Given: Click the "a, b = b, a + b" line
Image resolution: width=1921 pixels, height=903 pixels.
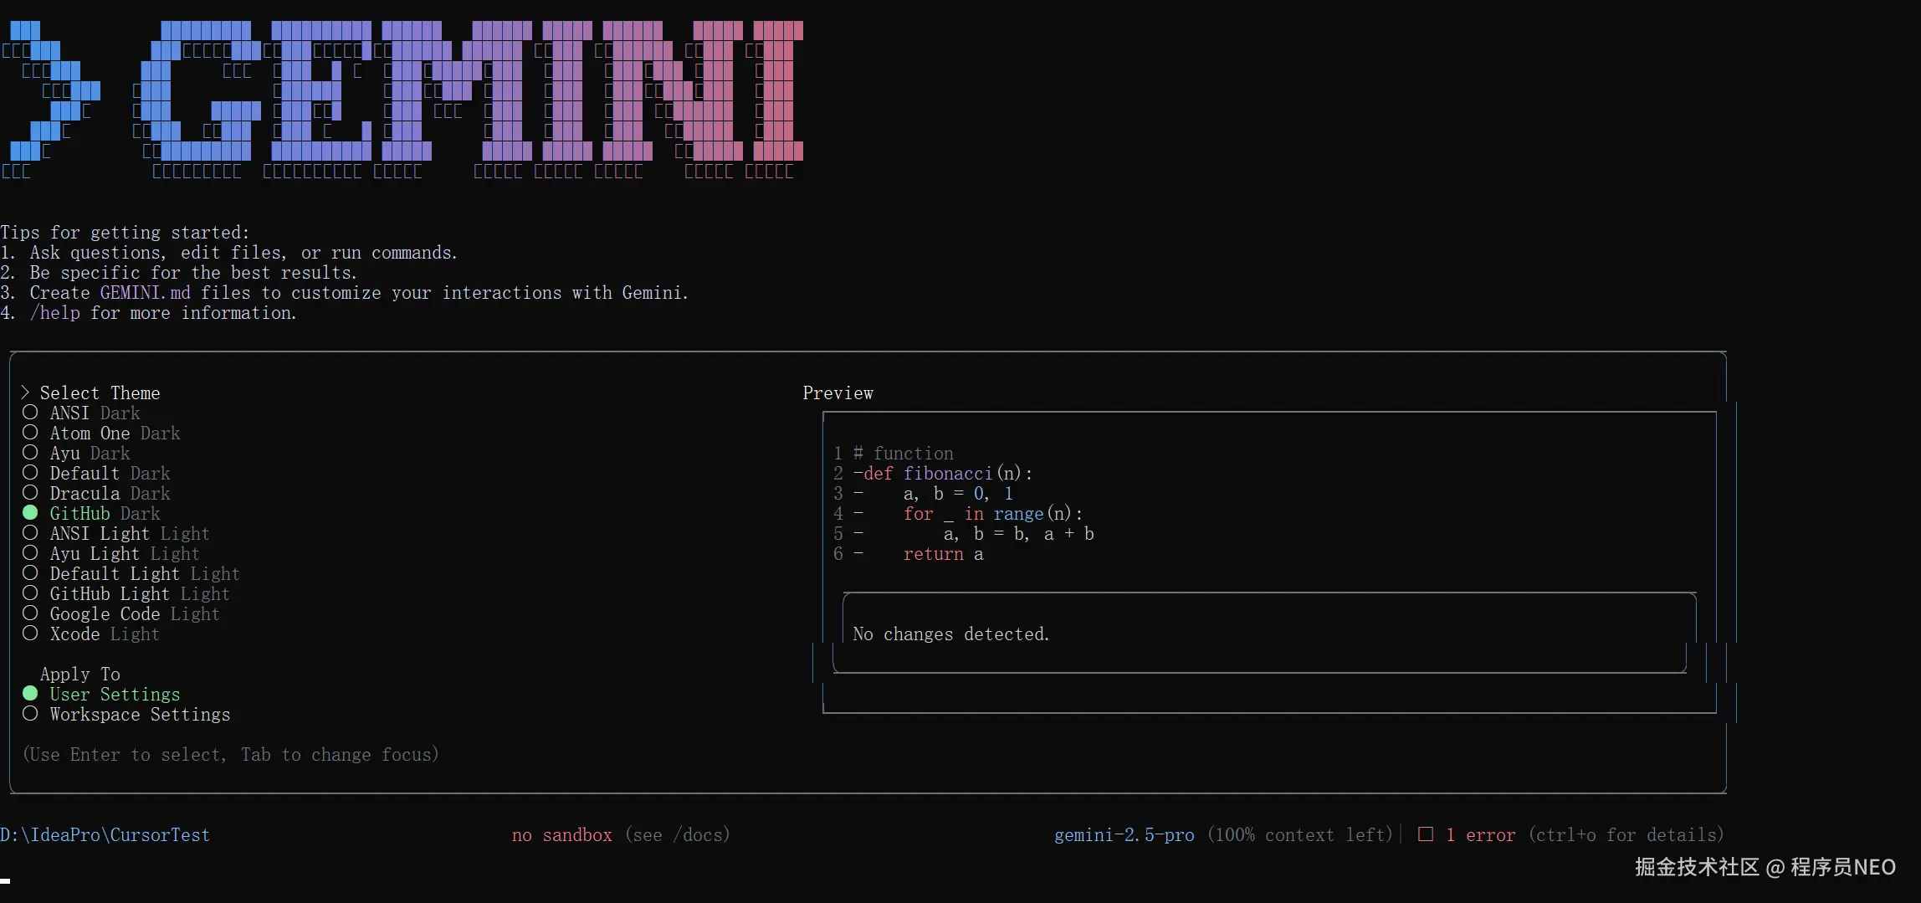Looking at the screenshot, I should (x=1019, y=534).
